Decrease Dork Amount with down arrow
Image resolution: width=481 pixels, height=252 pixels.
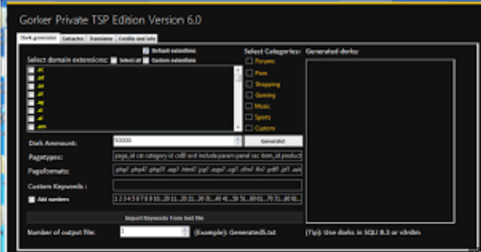click(238, 143)
